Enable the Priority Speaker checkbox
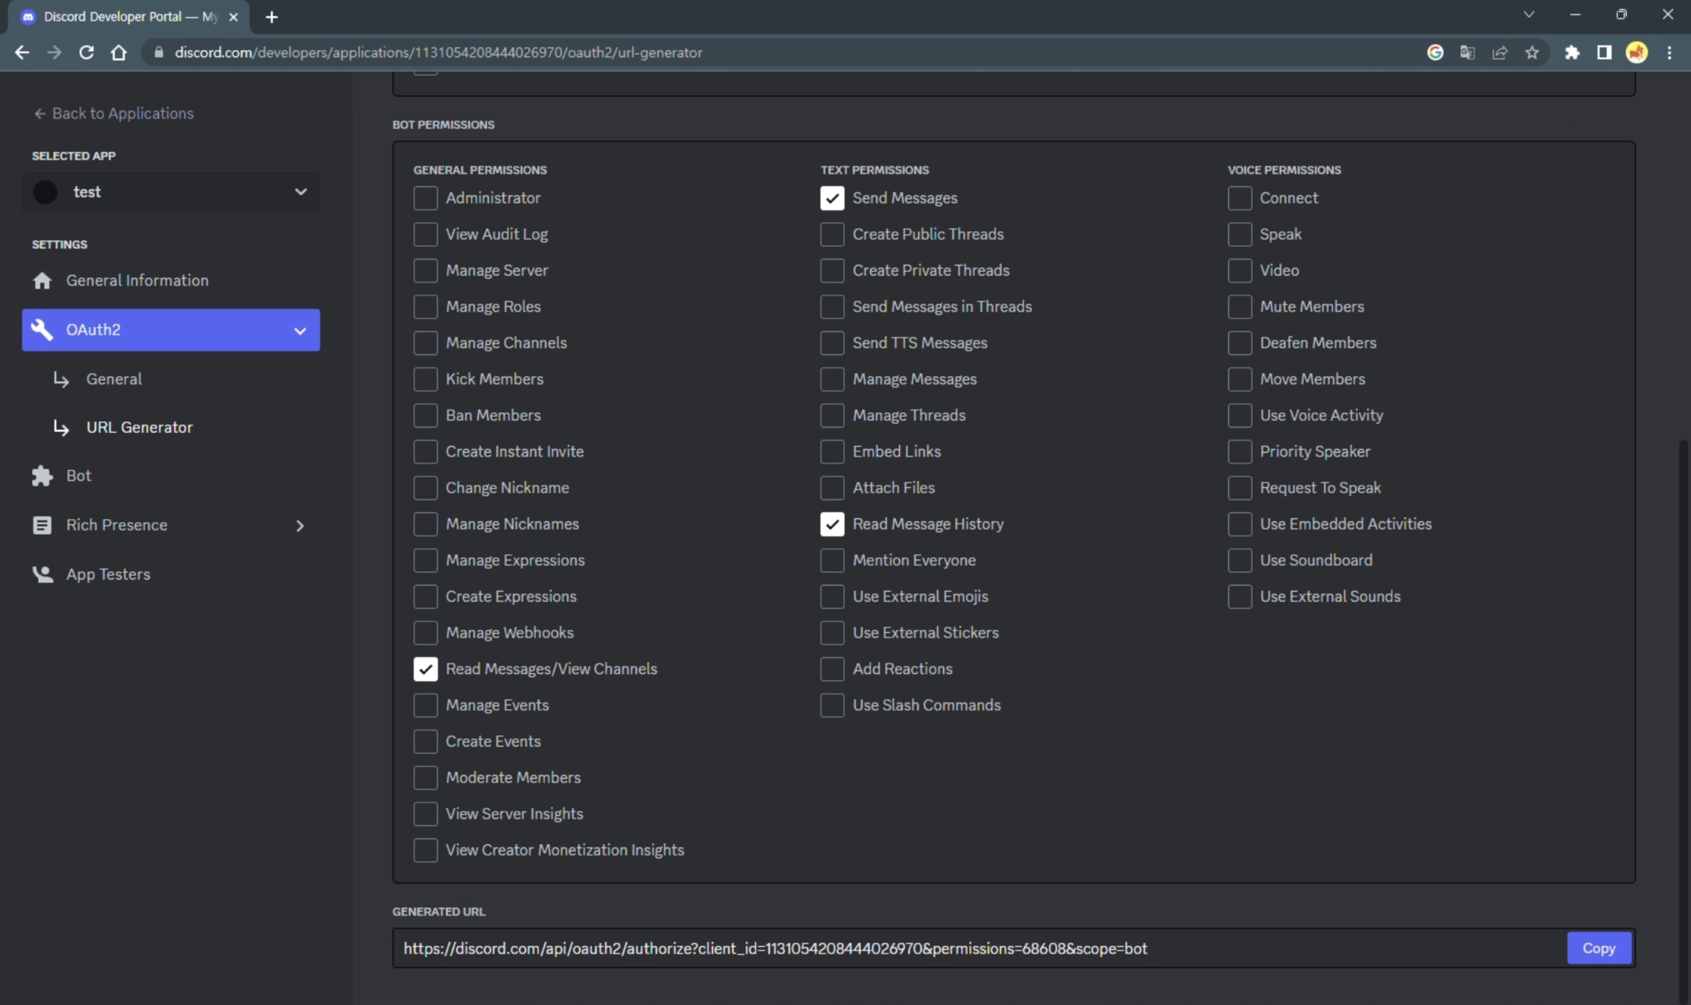The height and width of the screenshot is (1005, 1691). tap(1240, 451)
